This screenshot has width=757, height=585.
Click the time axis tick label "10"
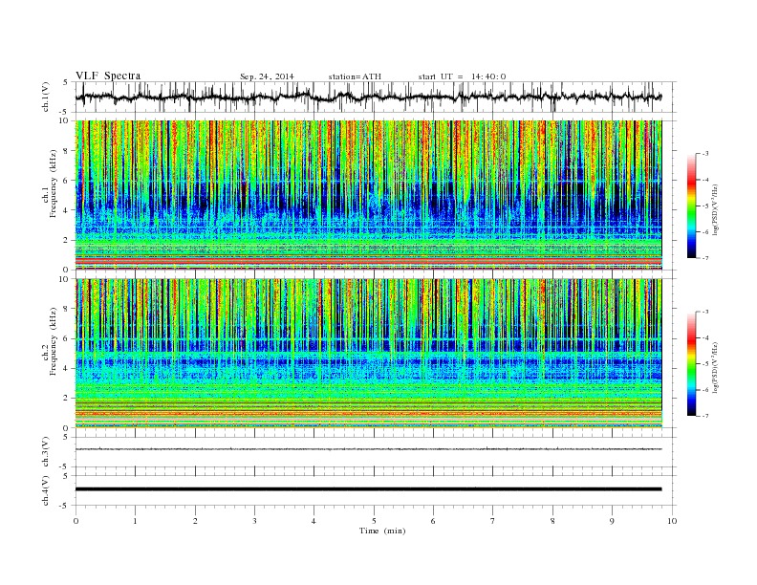(672, 521)
